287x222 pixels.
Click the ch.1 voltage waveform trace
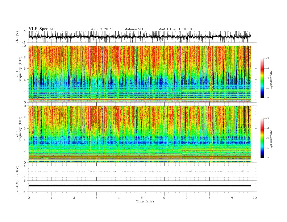point(140,37)
